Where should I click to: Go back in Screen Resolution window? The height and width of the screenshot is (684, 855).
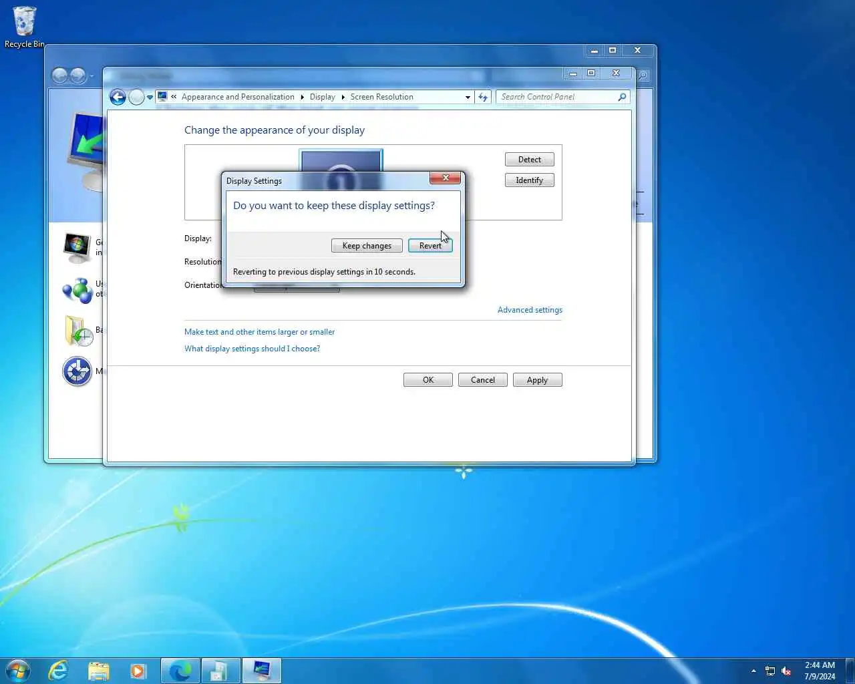118,97
